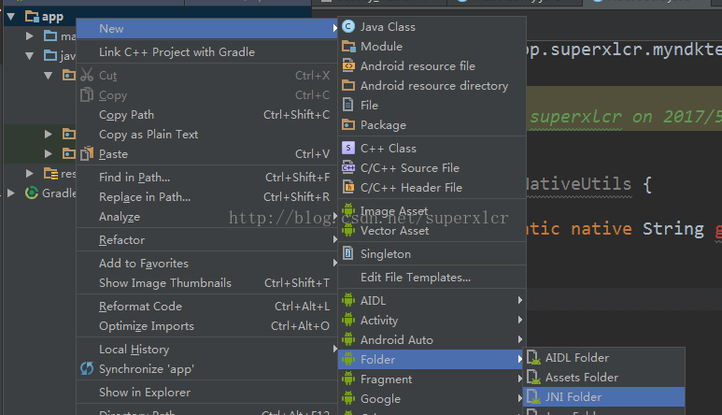Click the Assets Folder icon

click(x=533, y=378)
